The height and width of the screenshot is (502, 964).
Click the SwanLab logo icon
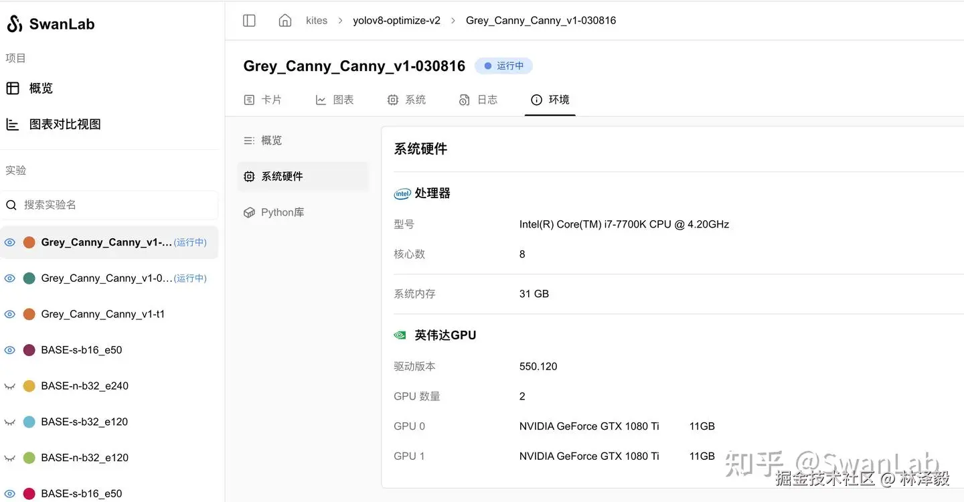point(15,24)
